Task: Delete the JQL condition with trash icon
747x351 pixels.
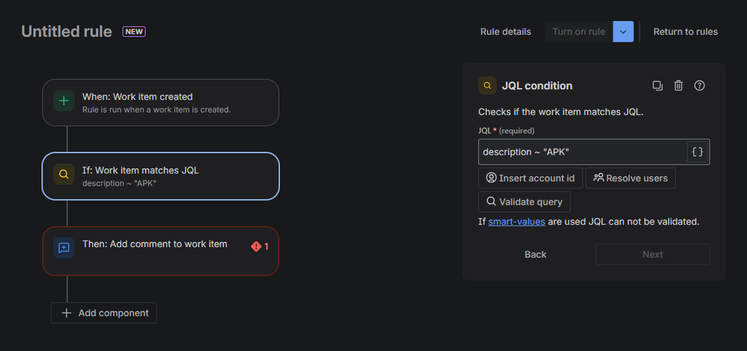Action: pyautogui.click(x=678, y=86)
